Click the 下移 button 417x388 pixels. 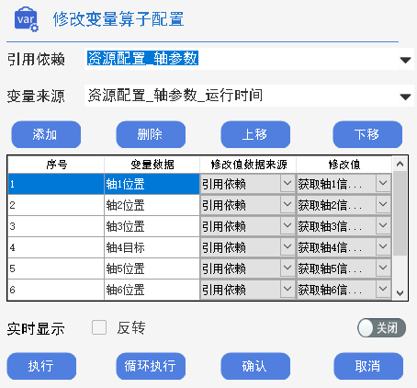click(367, 134)
